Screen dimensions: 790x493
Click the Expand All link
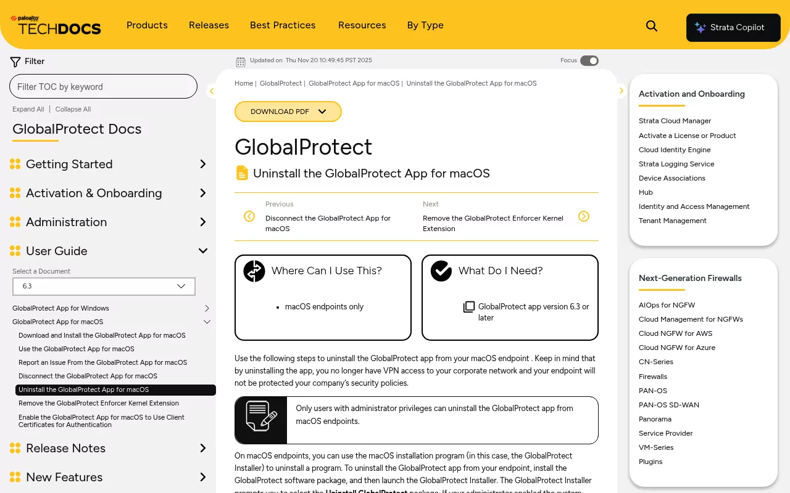click(x=28, y=109)
